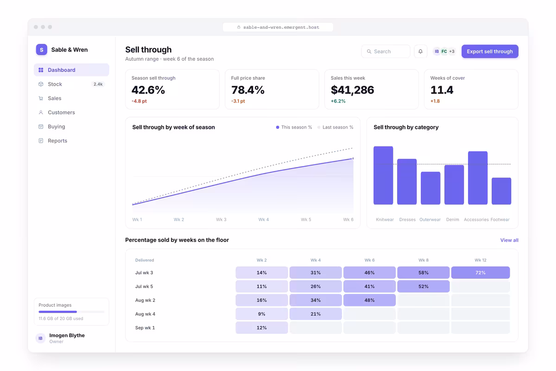Click the address bar lock icon
The image size is (556, 371).
[239, 27]
